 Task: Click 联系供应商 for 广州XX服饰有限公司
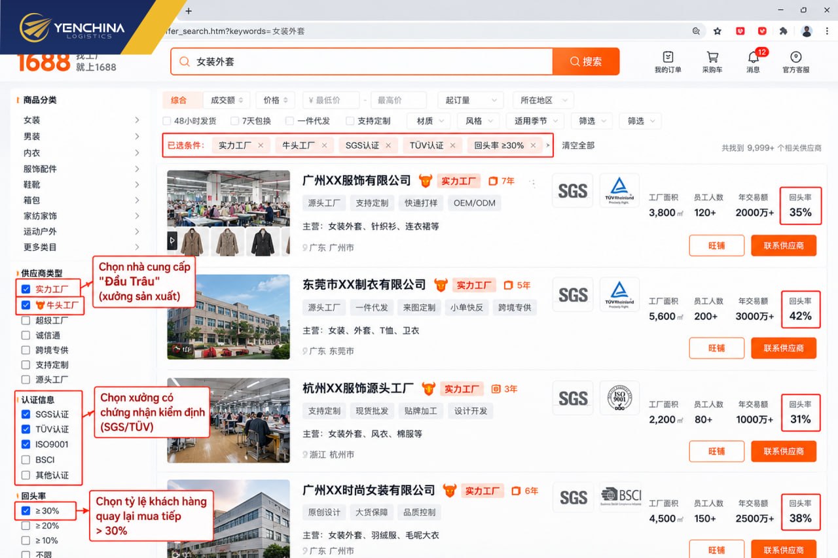784,245
